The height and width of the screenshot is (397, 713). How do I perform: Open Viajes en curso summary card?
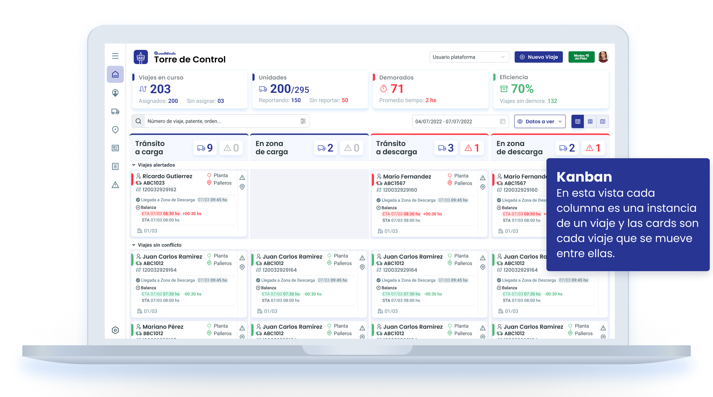[x=190, y=89]
